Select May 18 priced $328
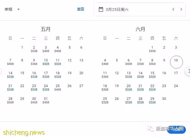 pyautogui.click(x=58, y=75)
